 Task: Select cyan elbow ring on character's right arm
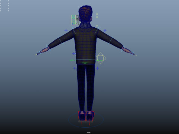click(110, 40)
